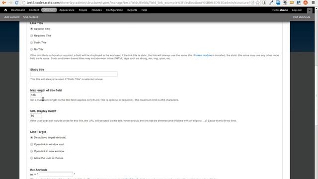Click the Find content shortcut
The height and width of the screenshot is (179, 318).
30,17
